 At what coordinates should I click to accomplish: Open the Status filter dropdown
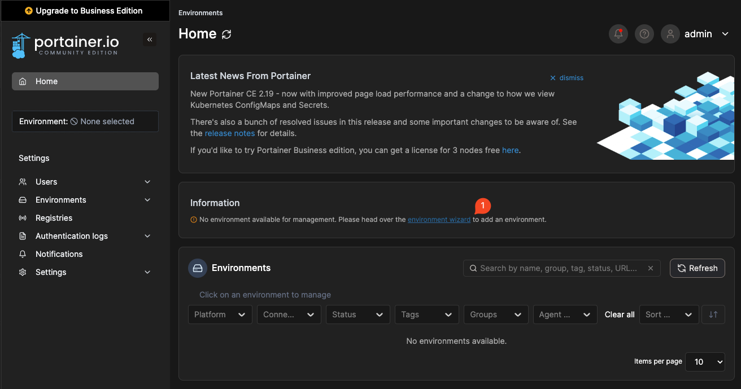pos(358,314)
